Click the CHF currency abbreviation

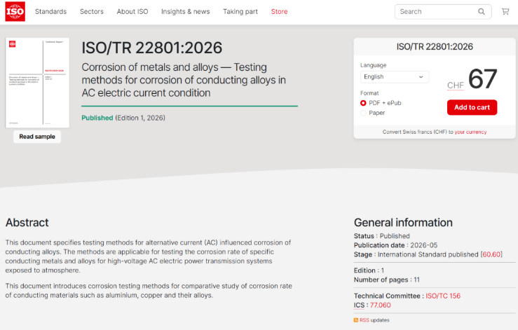pyautogui.click(x=456, y=85)
